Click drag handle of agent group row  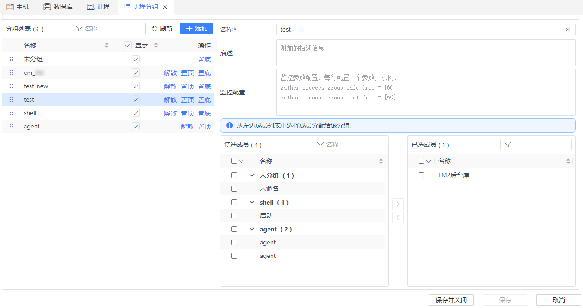(11, 126)
